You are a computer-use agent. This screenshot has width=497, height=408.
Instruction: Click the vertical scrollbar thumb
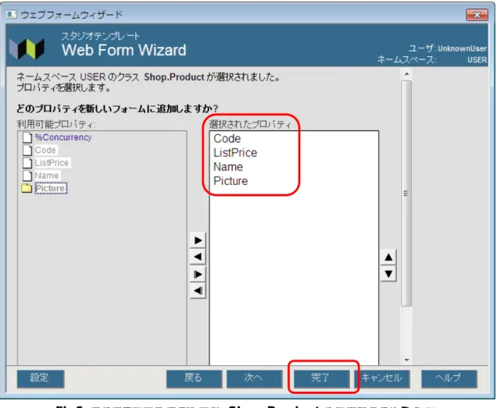406,193
